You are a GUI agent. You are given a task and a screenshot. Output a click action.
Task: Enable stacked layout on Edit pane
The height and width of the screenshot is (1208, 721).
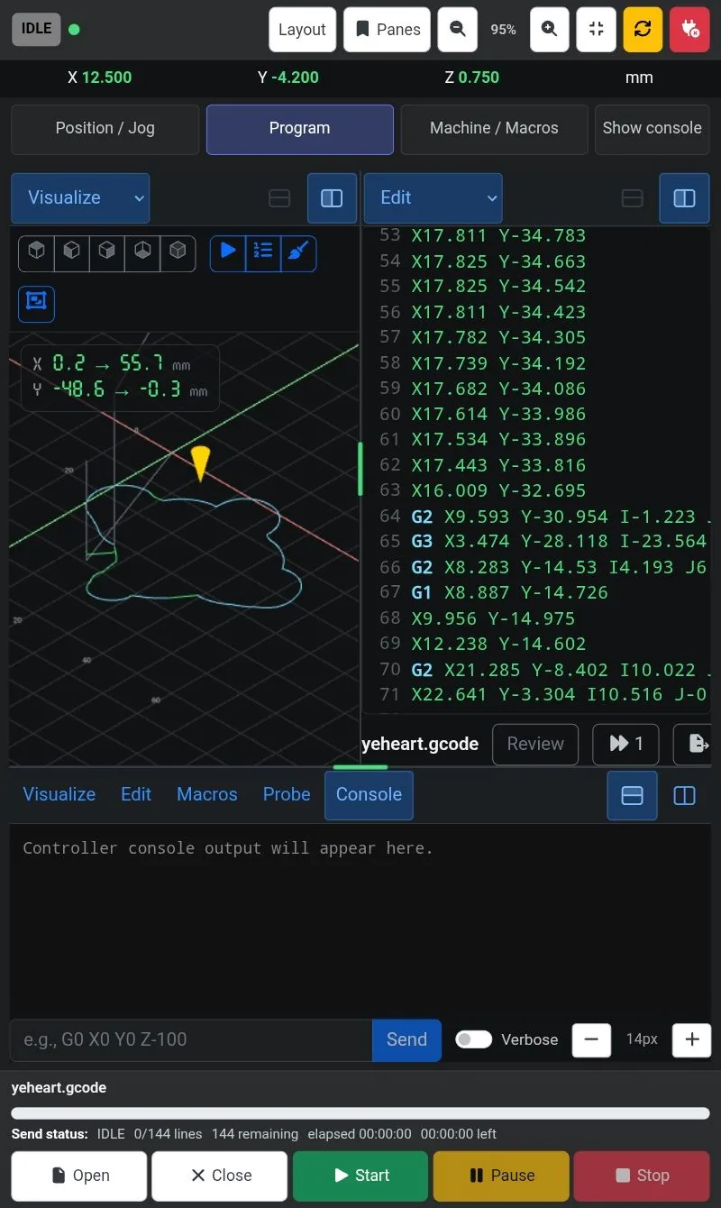[633, 198]
